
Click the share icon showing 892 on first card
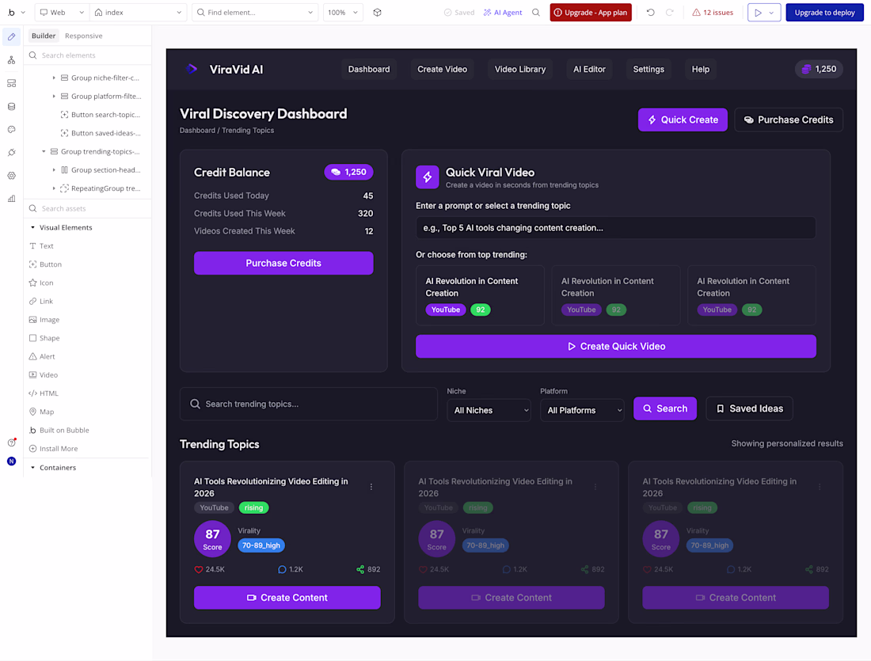[x=360, y=569]
